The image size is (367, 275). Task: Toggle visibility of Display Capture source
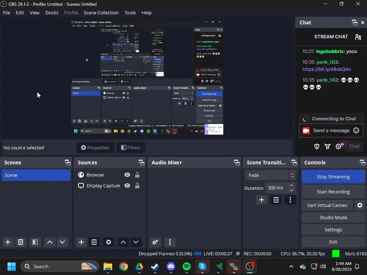127,186
